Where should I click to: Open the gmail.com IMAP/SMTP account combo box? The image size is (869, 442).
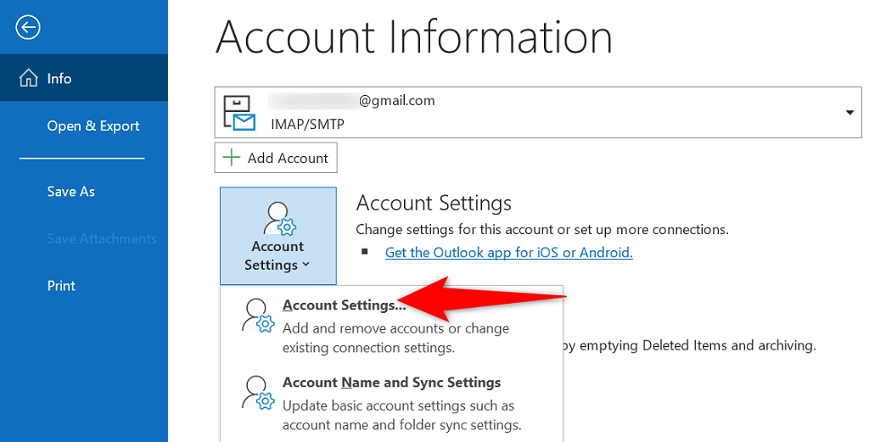[536, 112]
